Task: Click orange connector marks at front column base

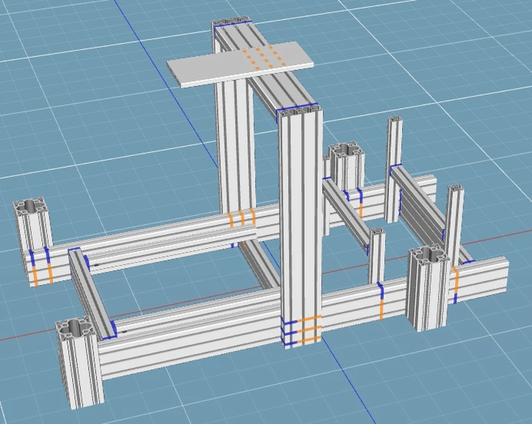Action: 309,329
